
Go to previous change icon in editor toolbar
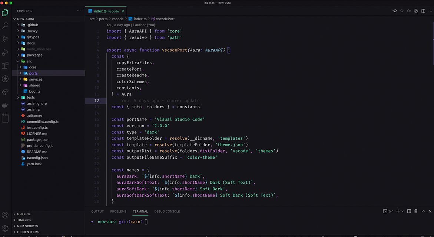tap(395, 11)
